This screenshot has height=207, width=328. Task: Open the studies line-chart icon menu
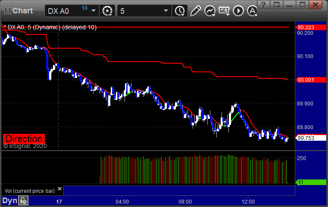[210, 11]
